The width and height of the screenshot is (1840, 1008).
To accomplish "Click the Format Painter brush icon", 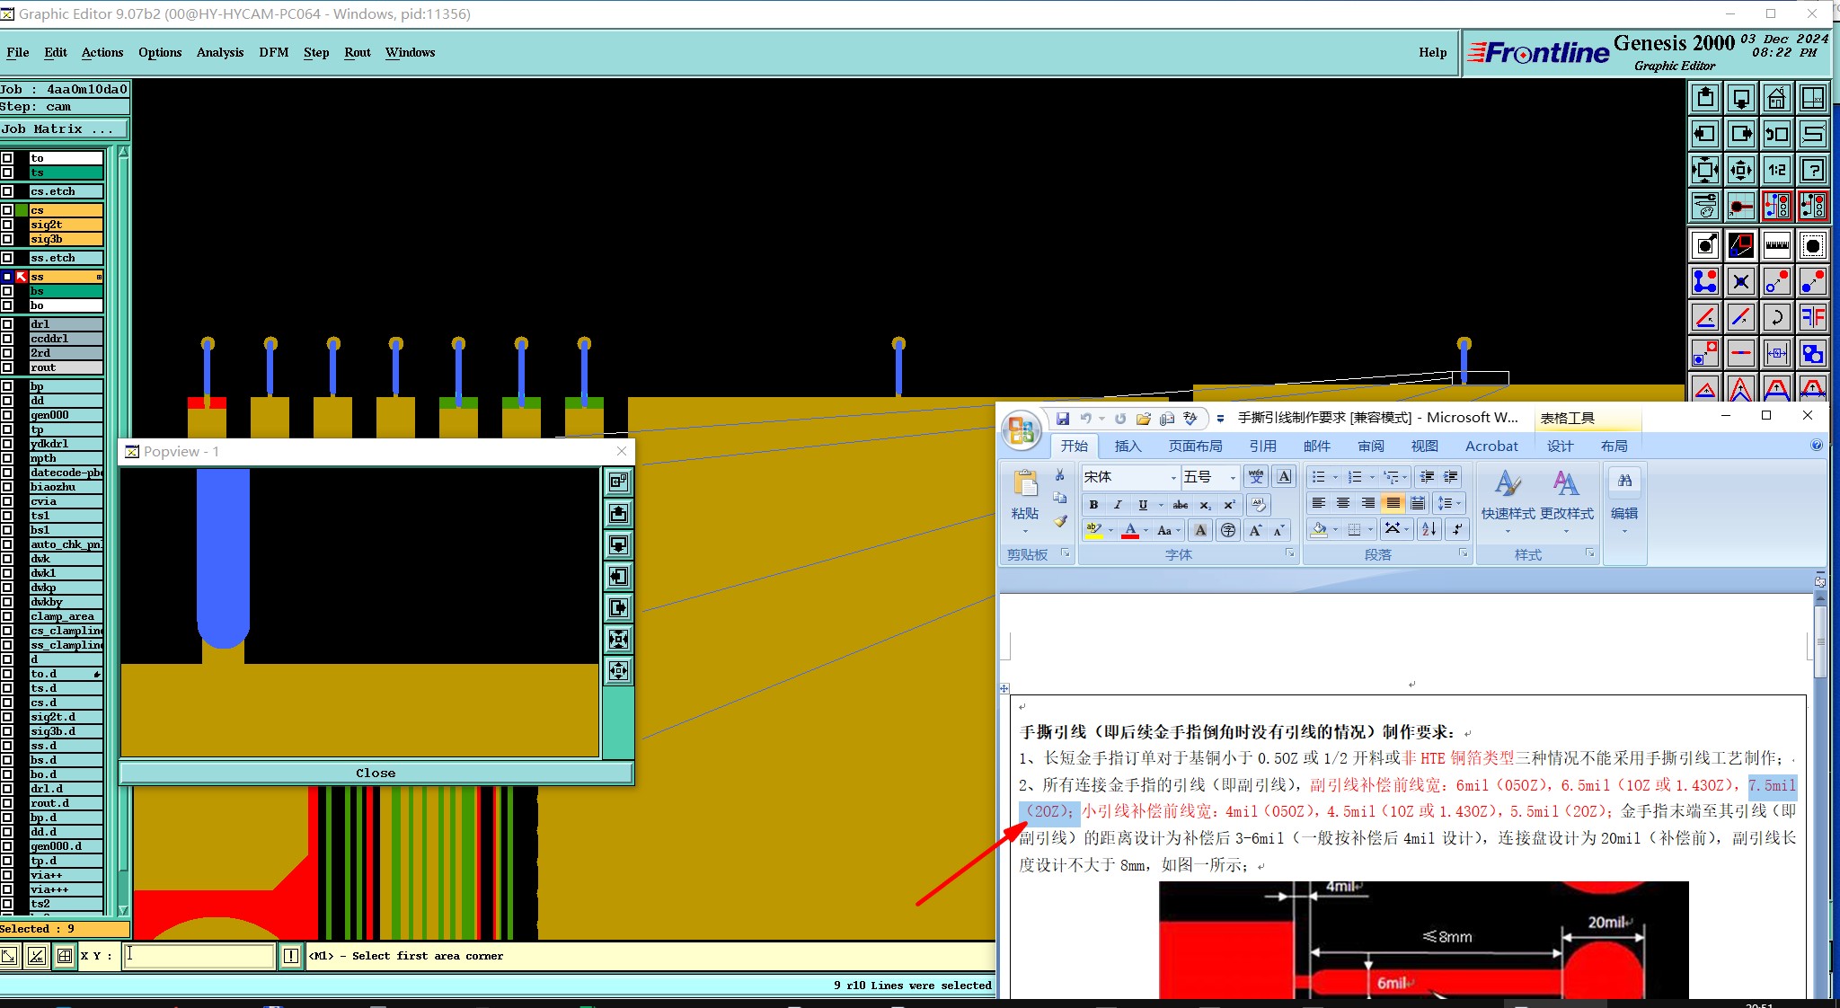I will (x=1061, y=521).
